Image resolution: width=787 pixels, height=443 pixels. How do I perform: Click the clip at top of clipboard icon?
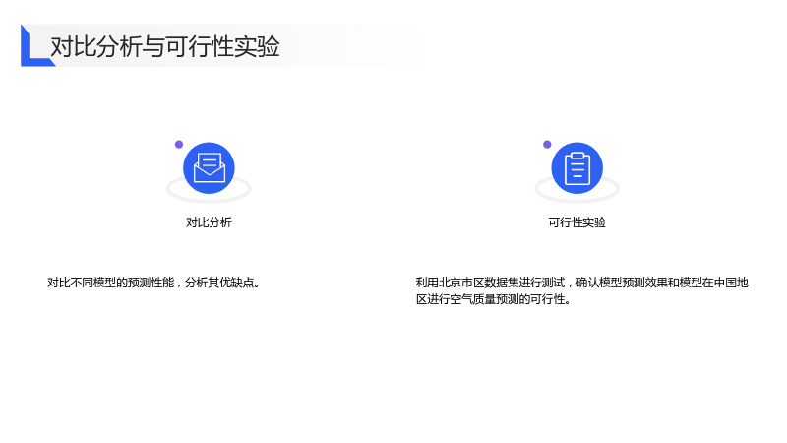pyautogui.click(x=577, y=156)
